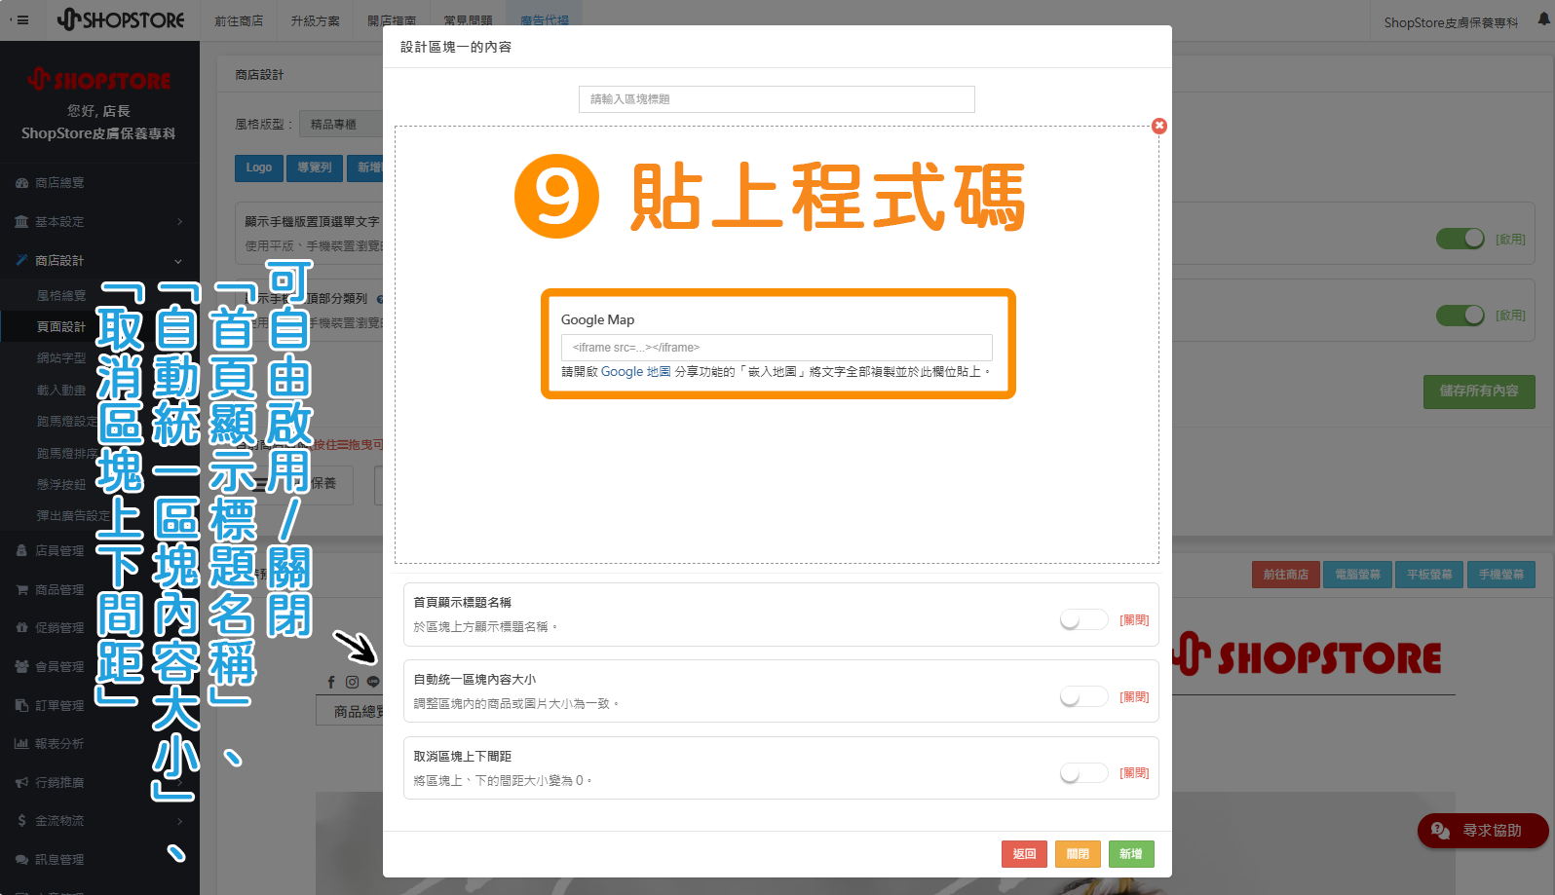Click the Facebook icon in store preview

tap(331, 682)
